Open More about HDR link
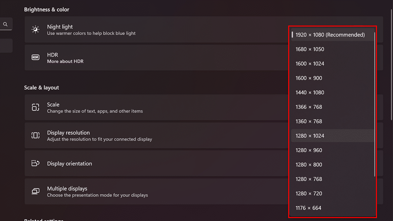 click(x=65, y=61)
